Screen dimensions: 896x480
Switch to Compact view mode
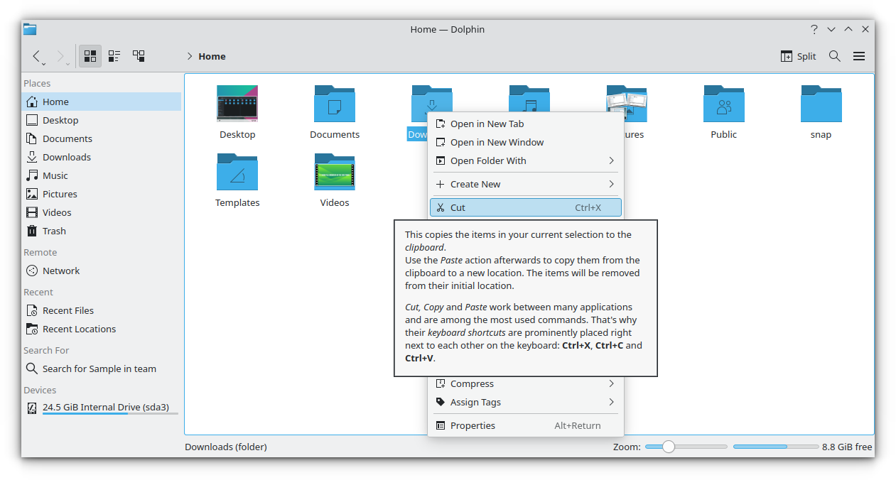pyautogui.click(x=114, y=56)
